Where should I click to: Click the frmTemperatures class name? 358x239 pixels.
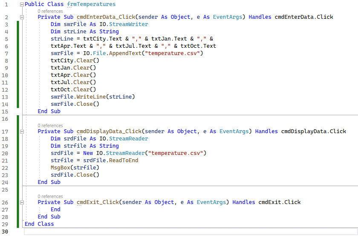coord(91,4)
